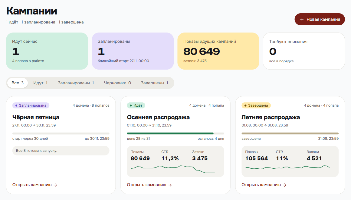351x200 pixels.
Task: Click the Летняя распродажа sparkline chart
Action: pyautogui.click(x=287, y=167)
